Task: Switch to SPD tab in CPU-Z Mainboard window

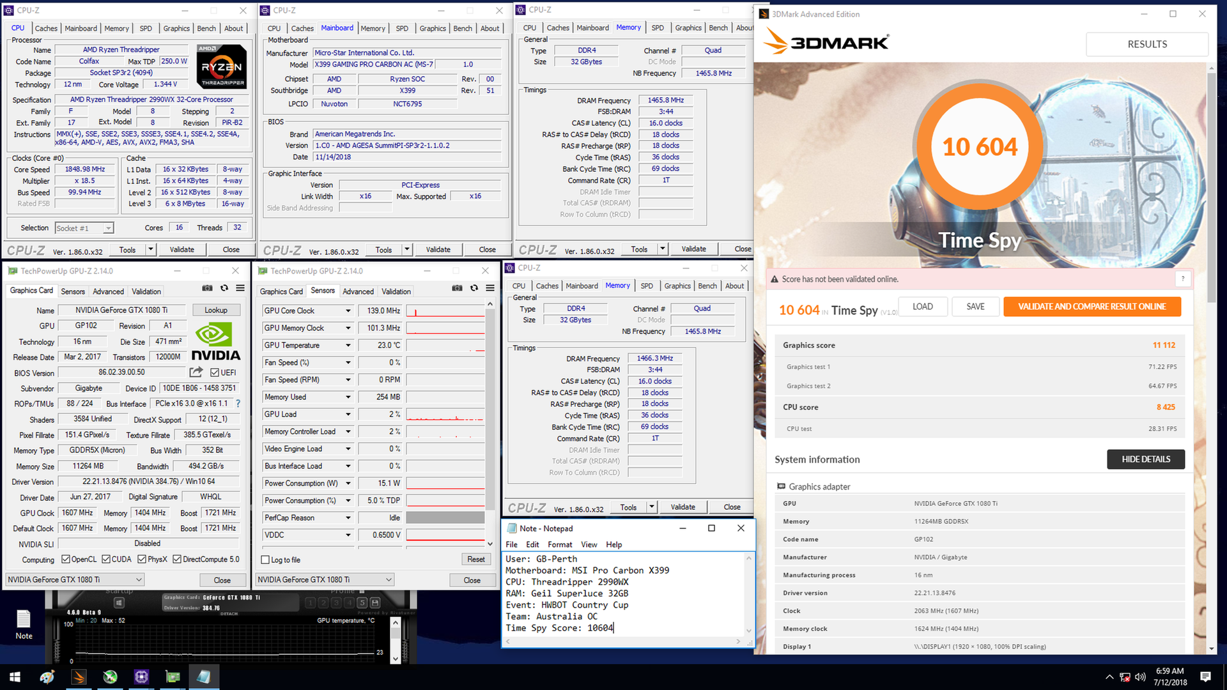Action: pyautogui.click(x=402, y=28)
